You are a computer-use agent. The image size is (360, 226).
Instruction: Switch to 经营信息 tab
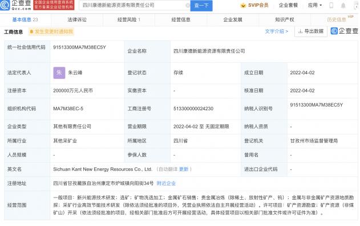[x=181, y=20]
